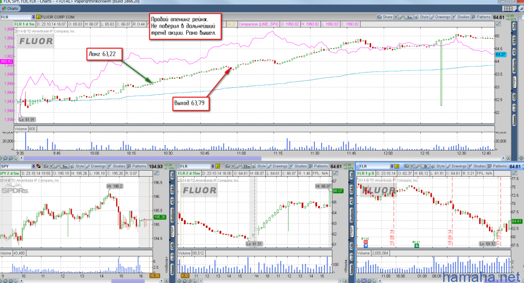
Task: Open 1m timeframe selector on main chart
Action: (409, 17)
